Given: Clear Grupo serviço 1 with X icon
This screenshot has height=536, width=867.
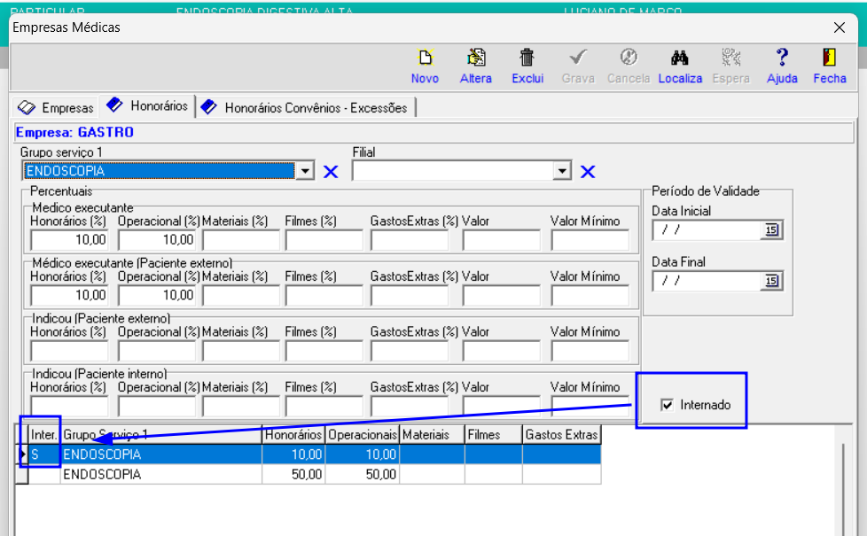Looking at the screenshot, I should pos(331,172).
